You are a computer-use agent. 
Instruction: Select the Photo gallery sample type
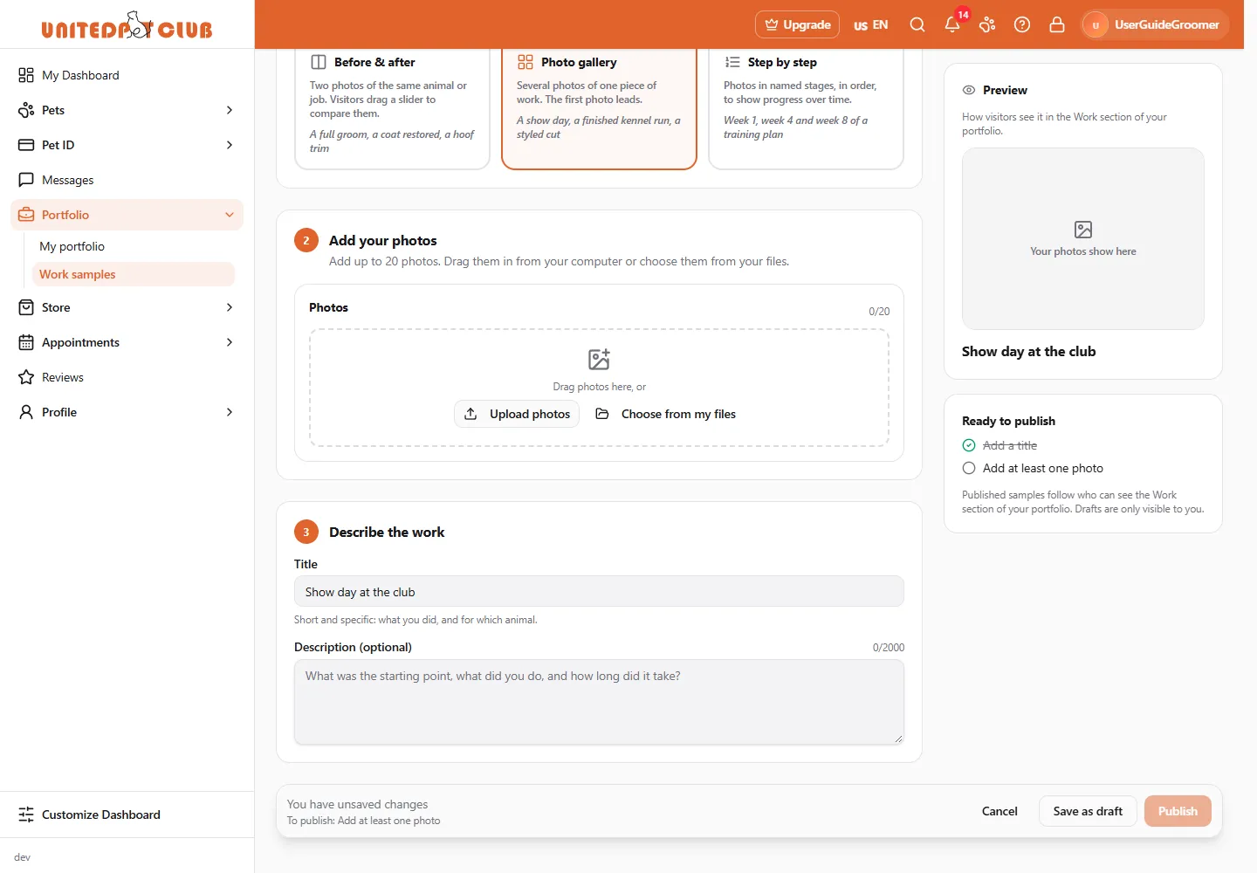[x=599, y=108]
